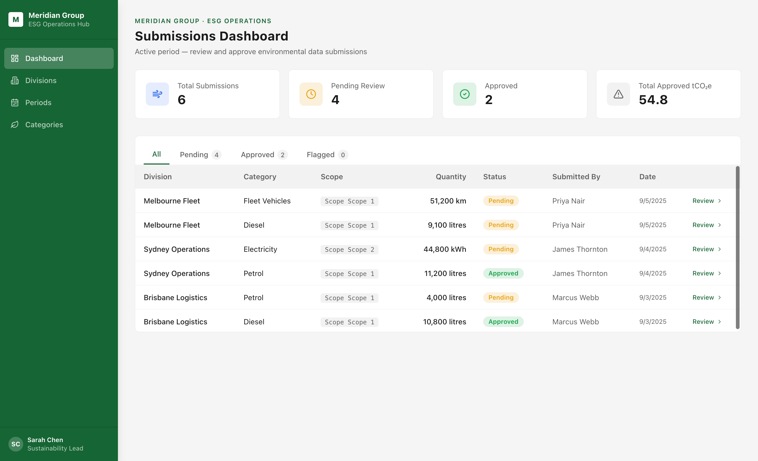
Task: Click the Total Submissions stat card
Action: [x=207, y=94]
